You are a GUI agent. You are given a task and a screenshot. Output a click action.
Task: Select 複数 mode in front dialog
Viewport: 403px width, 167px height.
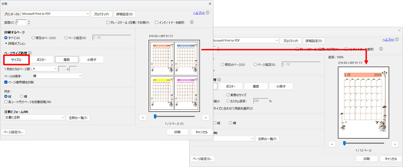tap(67, 59)
